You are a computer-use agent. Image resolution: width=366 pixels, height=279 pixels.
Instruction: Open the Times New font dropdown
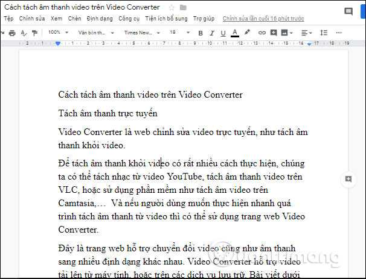tap(142, 33)
